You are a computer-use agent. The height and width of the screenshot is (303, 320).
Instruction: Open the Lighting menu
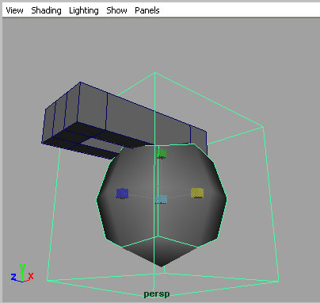tap(84, 10)
